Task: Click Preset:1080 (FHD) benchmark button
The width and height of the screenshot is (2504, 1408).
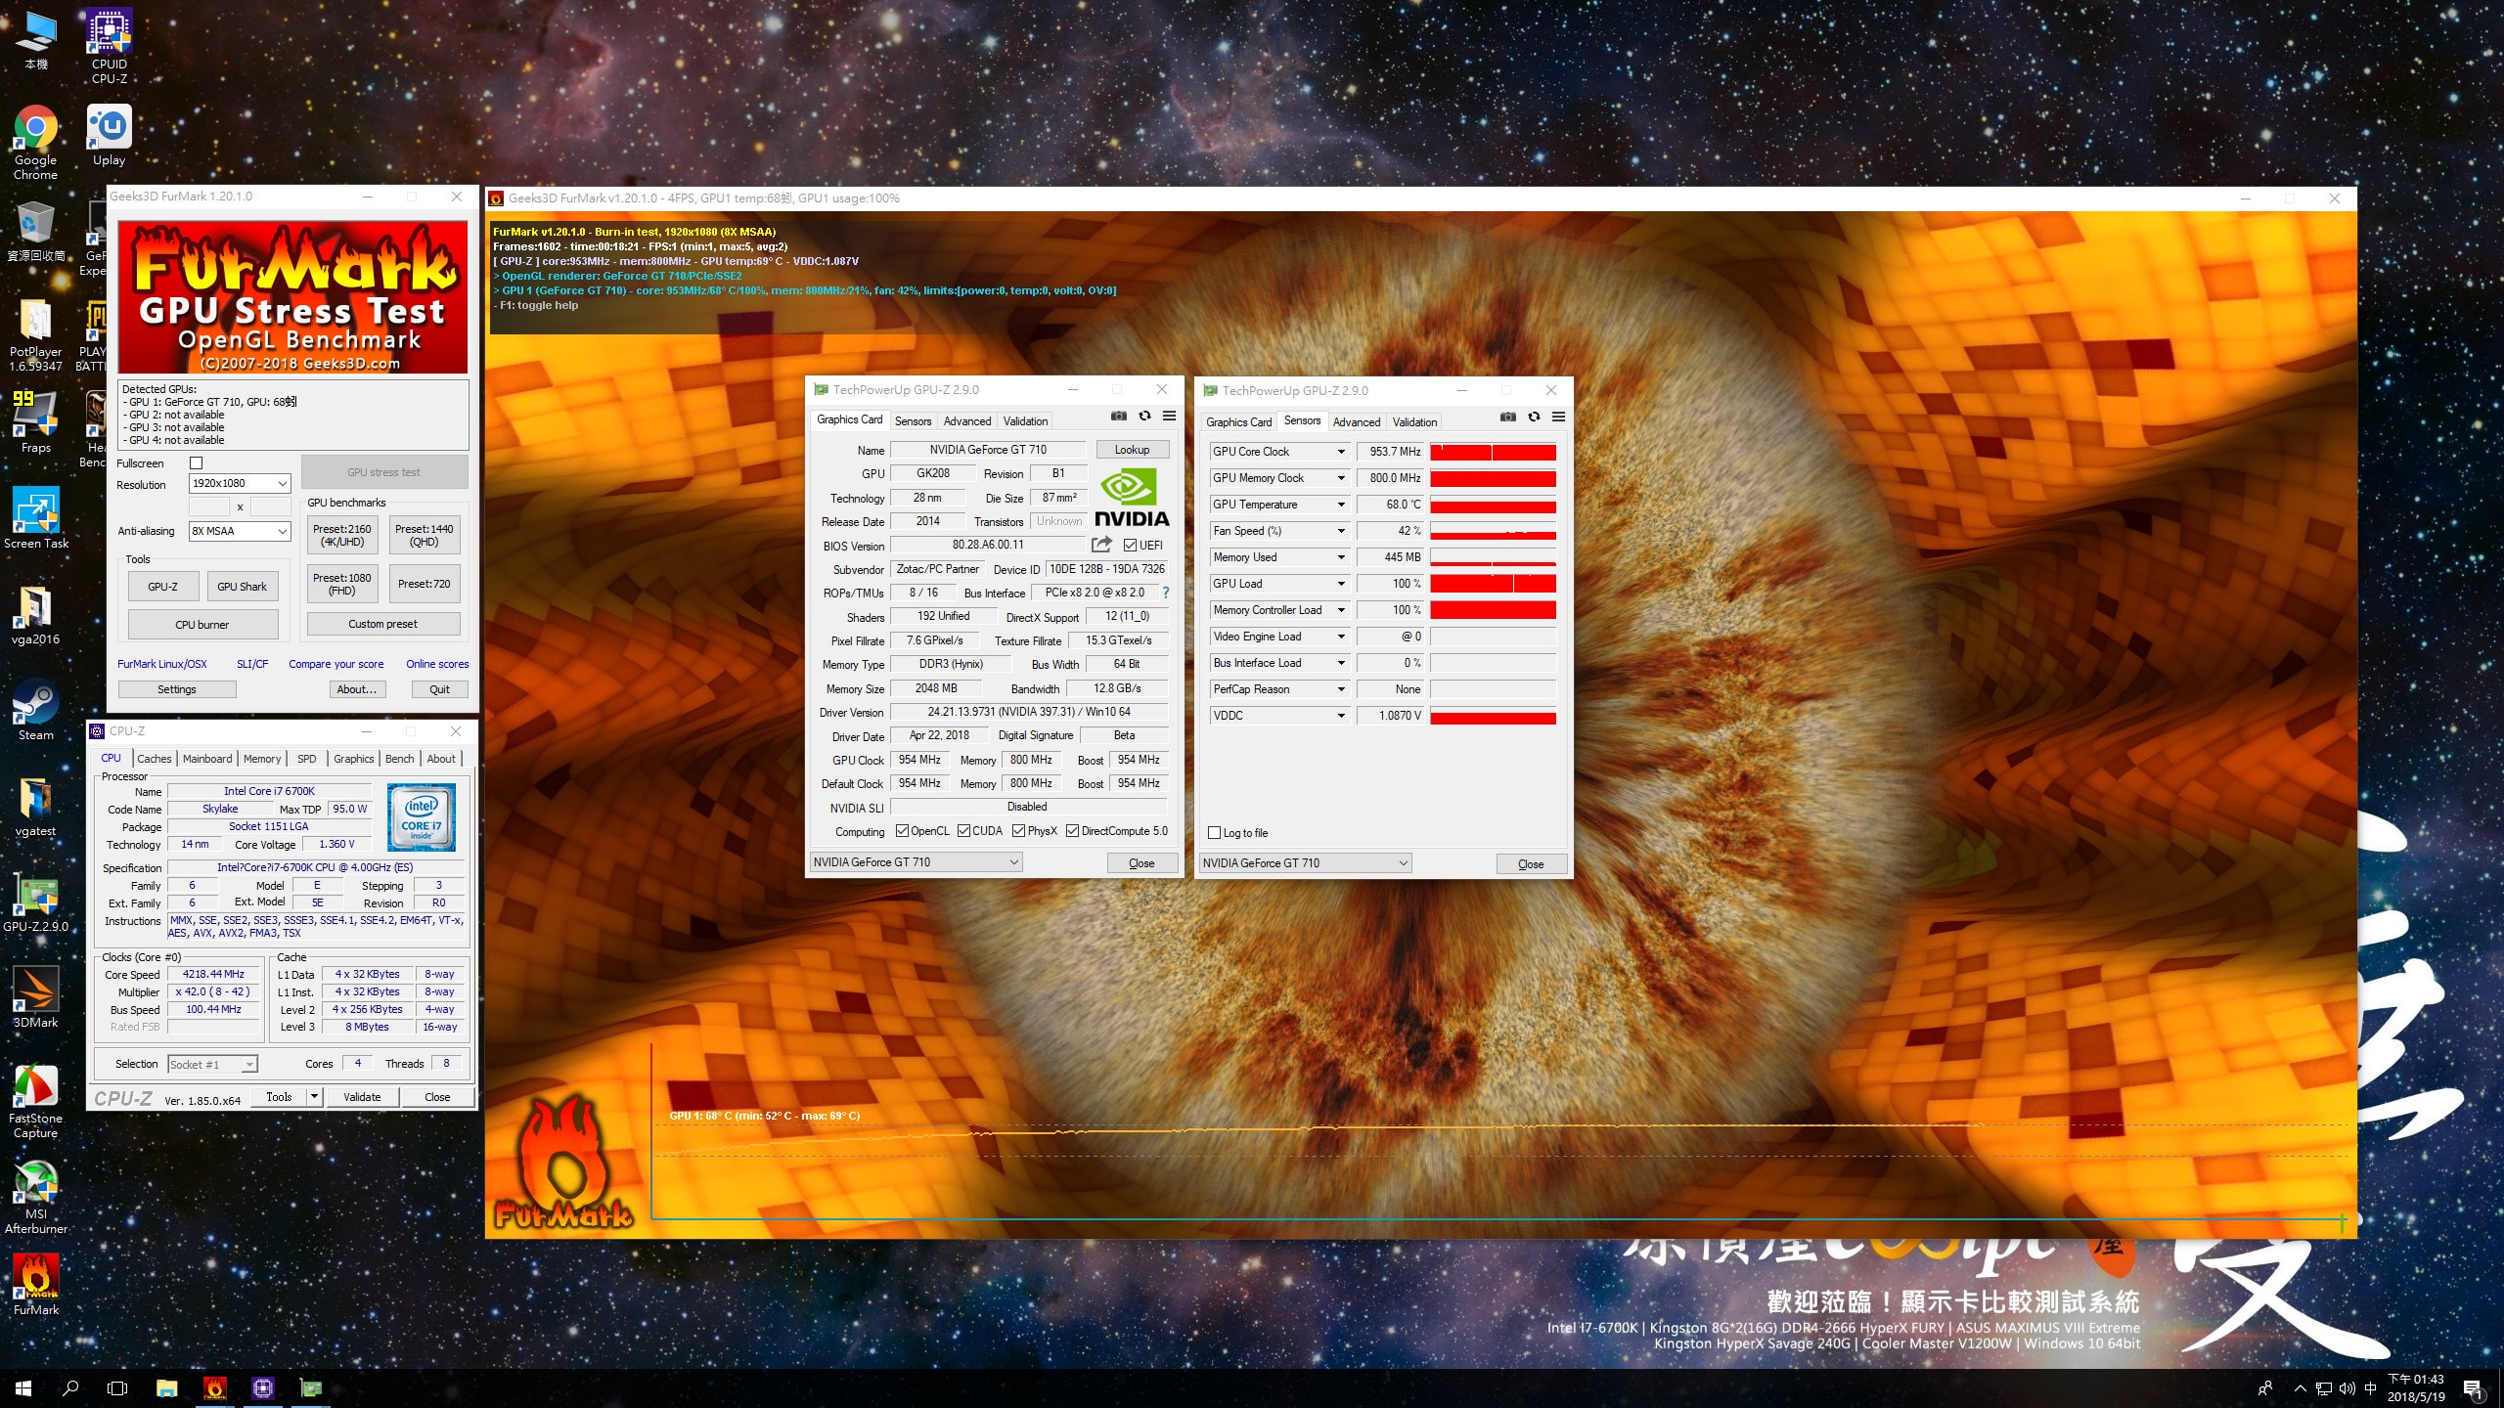Action: pyautogui.click(x=341, y=584)
